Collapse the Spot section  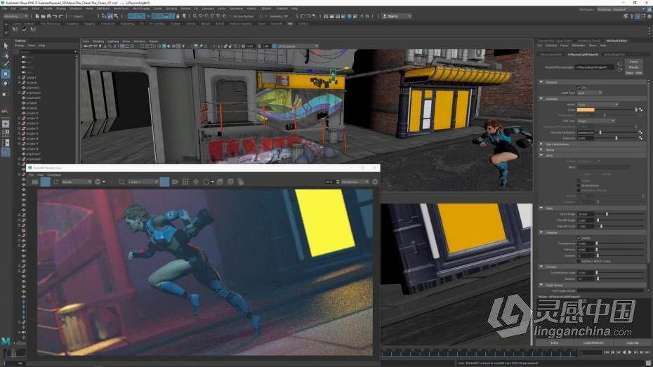[541, 208]
